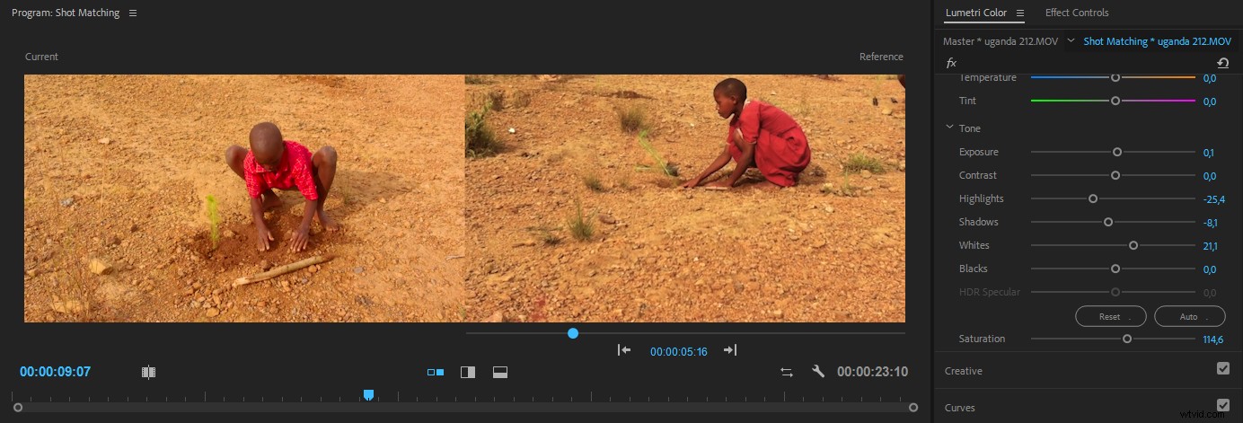Click the Whites value 21,1
This screenshot has height=423, width=1243.
[x=1211, y=246]
